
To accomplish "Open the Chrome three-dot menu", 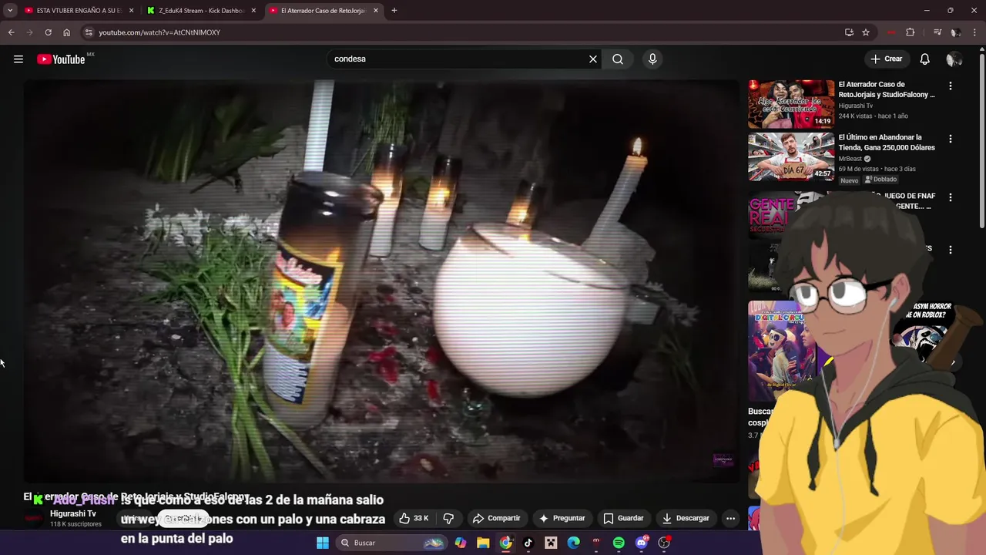I will pyautogui.click(x=975, y=32).
